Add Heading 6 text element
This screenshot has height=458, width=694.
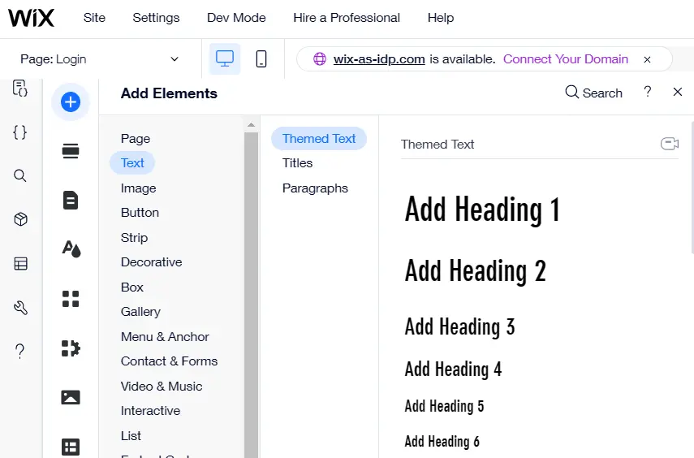[x=442, y=442]
